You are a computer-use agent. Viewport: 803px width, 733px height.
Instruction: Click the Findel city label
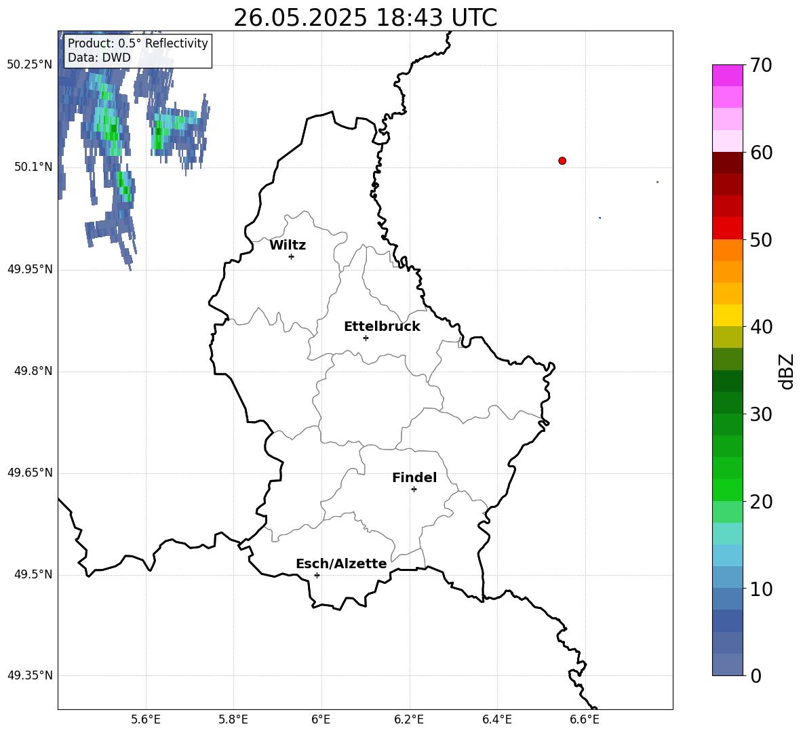(414, 477)
